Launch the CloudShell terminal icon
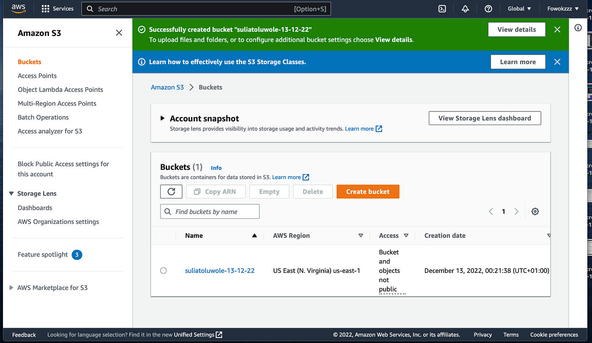Viewport: 592px width, 343px height. (442, 8)
